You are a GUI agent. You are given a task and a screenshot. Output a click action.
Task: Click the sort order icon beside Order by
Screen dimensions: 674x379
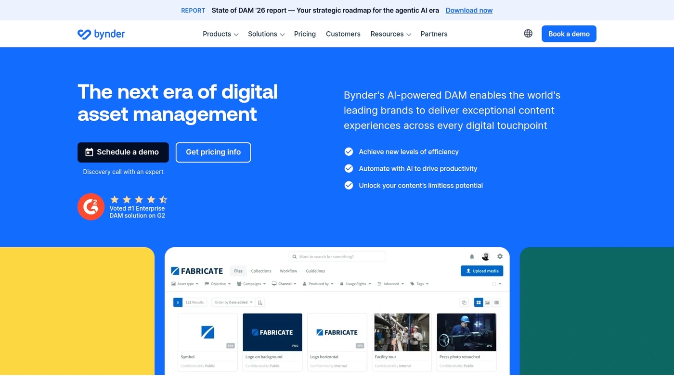[259, 302]
